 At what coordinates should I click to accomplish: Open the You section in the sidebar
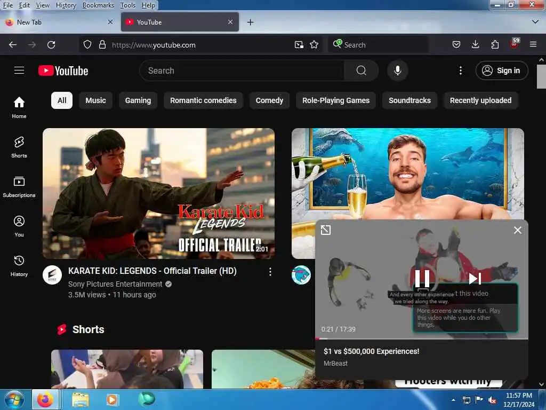point(19,226)
